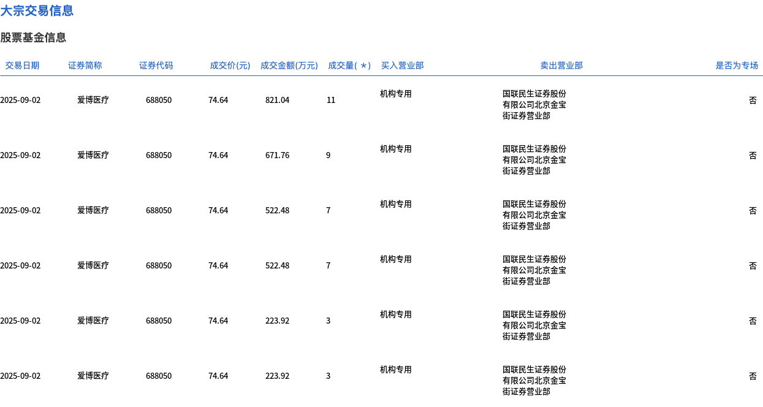Select the 股票基金信息 section title
The width and height of the screenshot is (763, 407).
pos(33,37)
